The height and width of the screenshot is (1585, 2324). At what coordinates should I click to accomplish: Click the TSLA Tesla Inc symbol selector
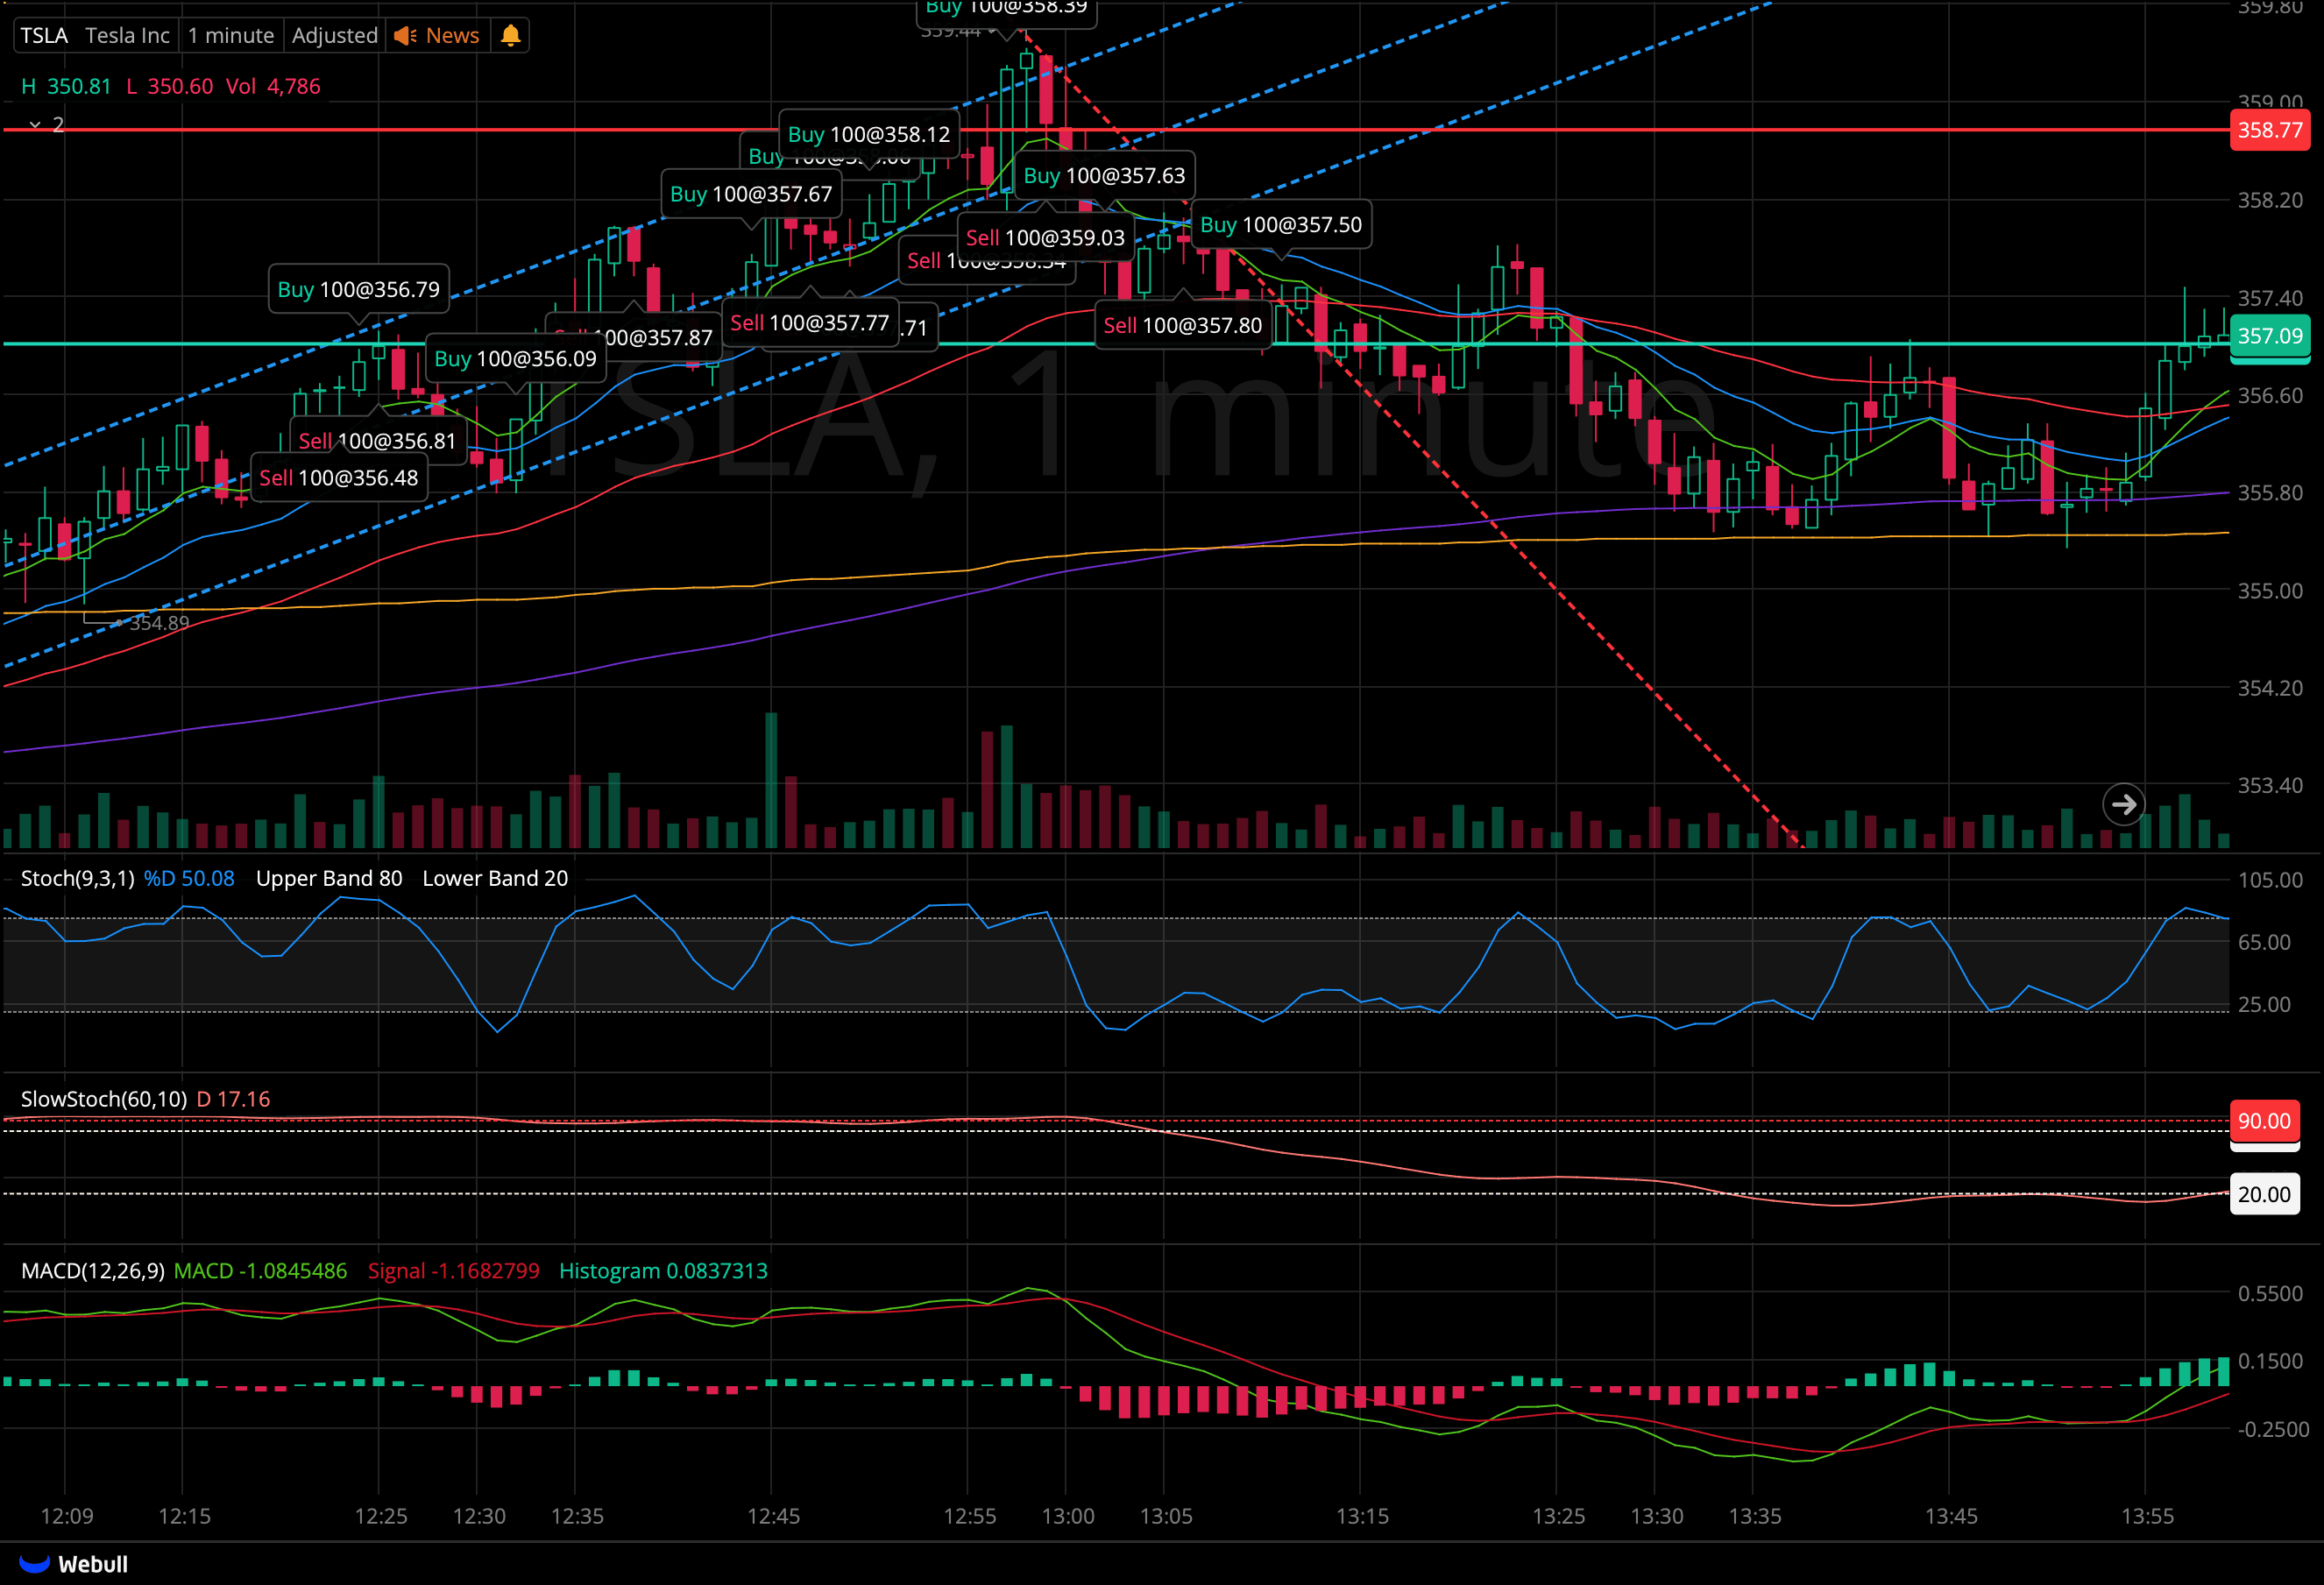point(95,36)
